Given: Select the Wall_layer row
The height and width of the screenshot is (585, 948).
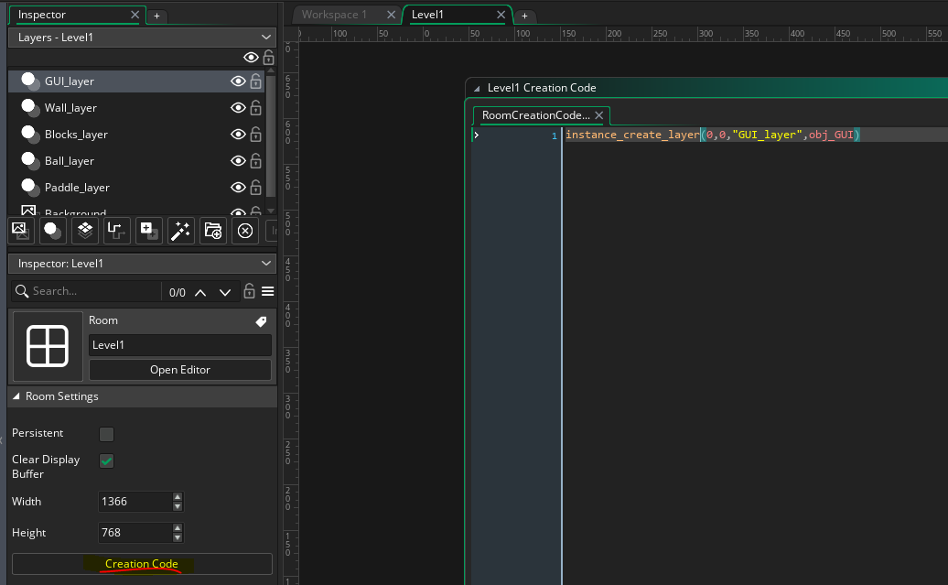Looking at the screenshot, I should tap(136, 108).
